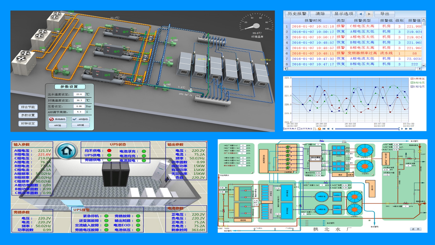Click alarm table scroll-right arrow

click(420, 69)
